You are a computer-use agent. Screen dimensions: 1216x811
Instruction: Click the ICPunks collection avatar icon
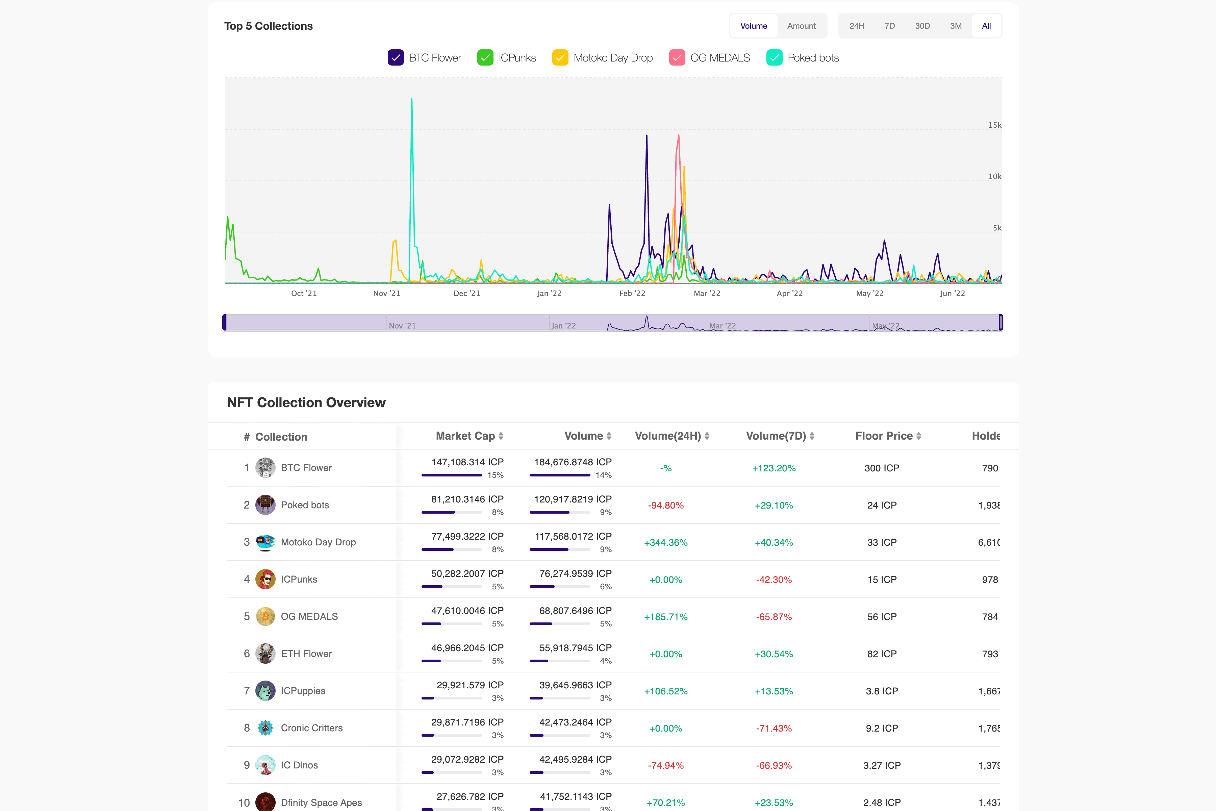265,579
